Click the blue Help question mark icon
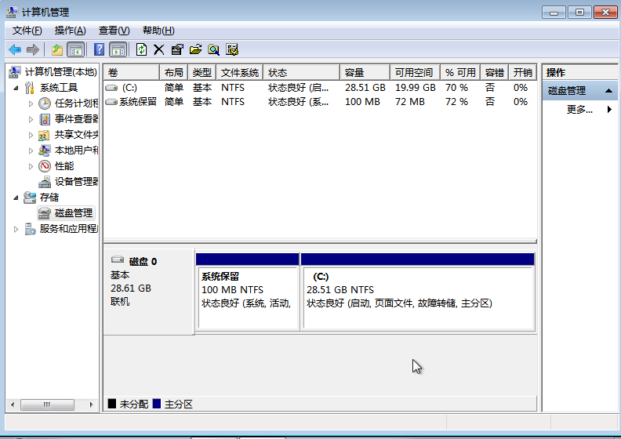This screenshot has height=439, width=621. coord(100,49)
